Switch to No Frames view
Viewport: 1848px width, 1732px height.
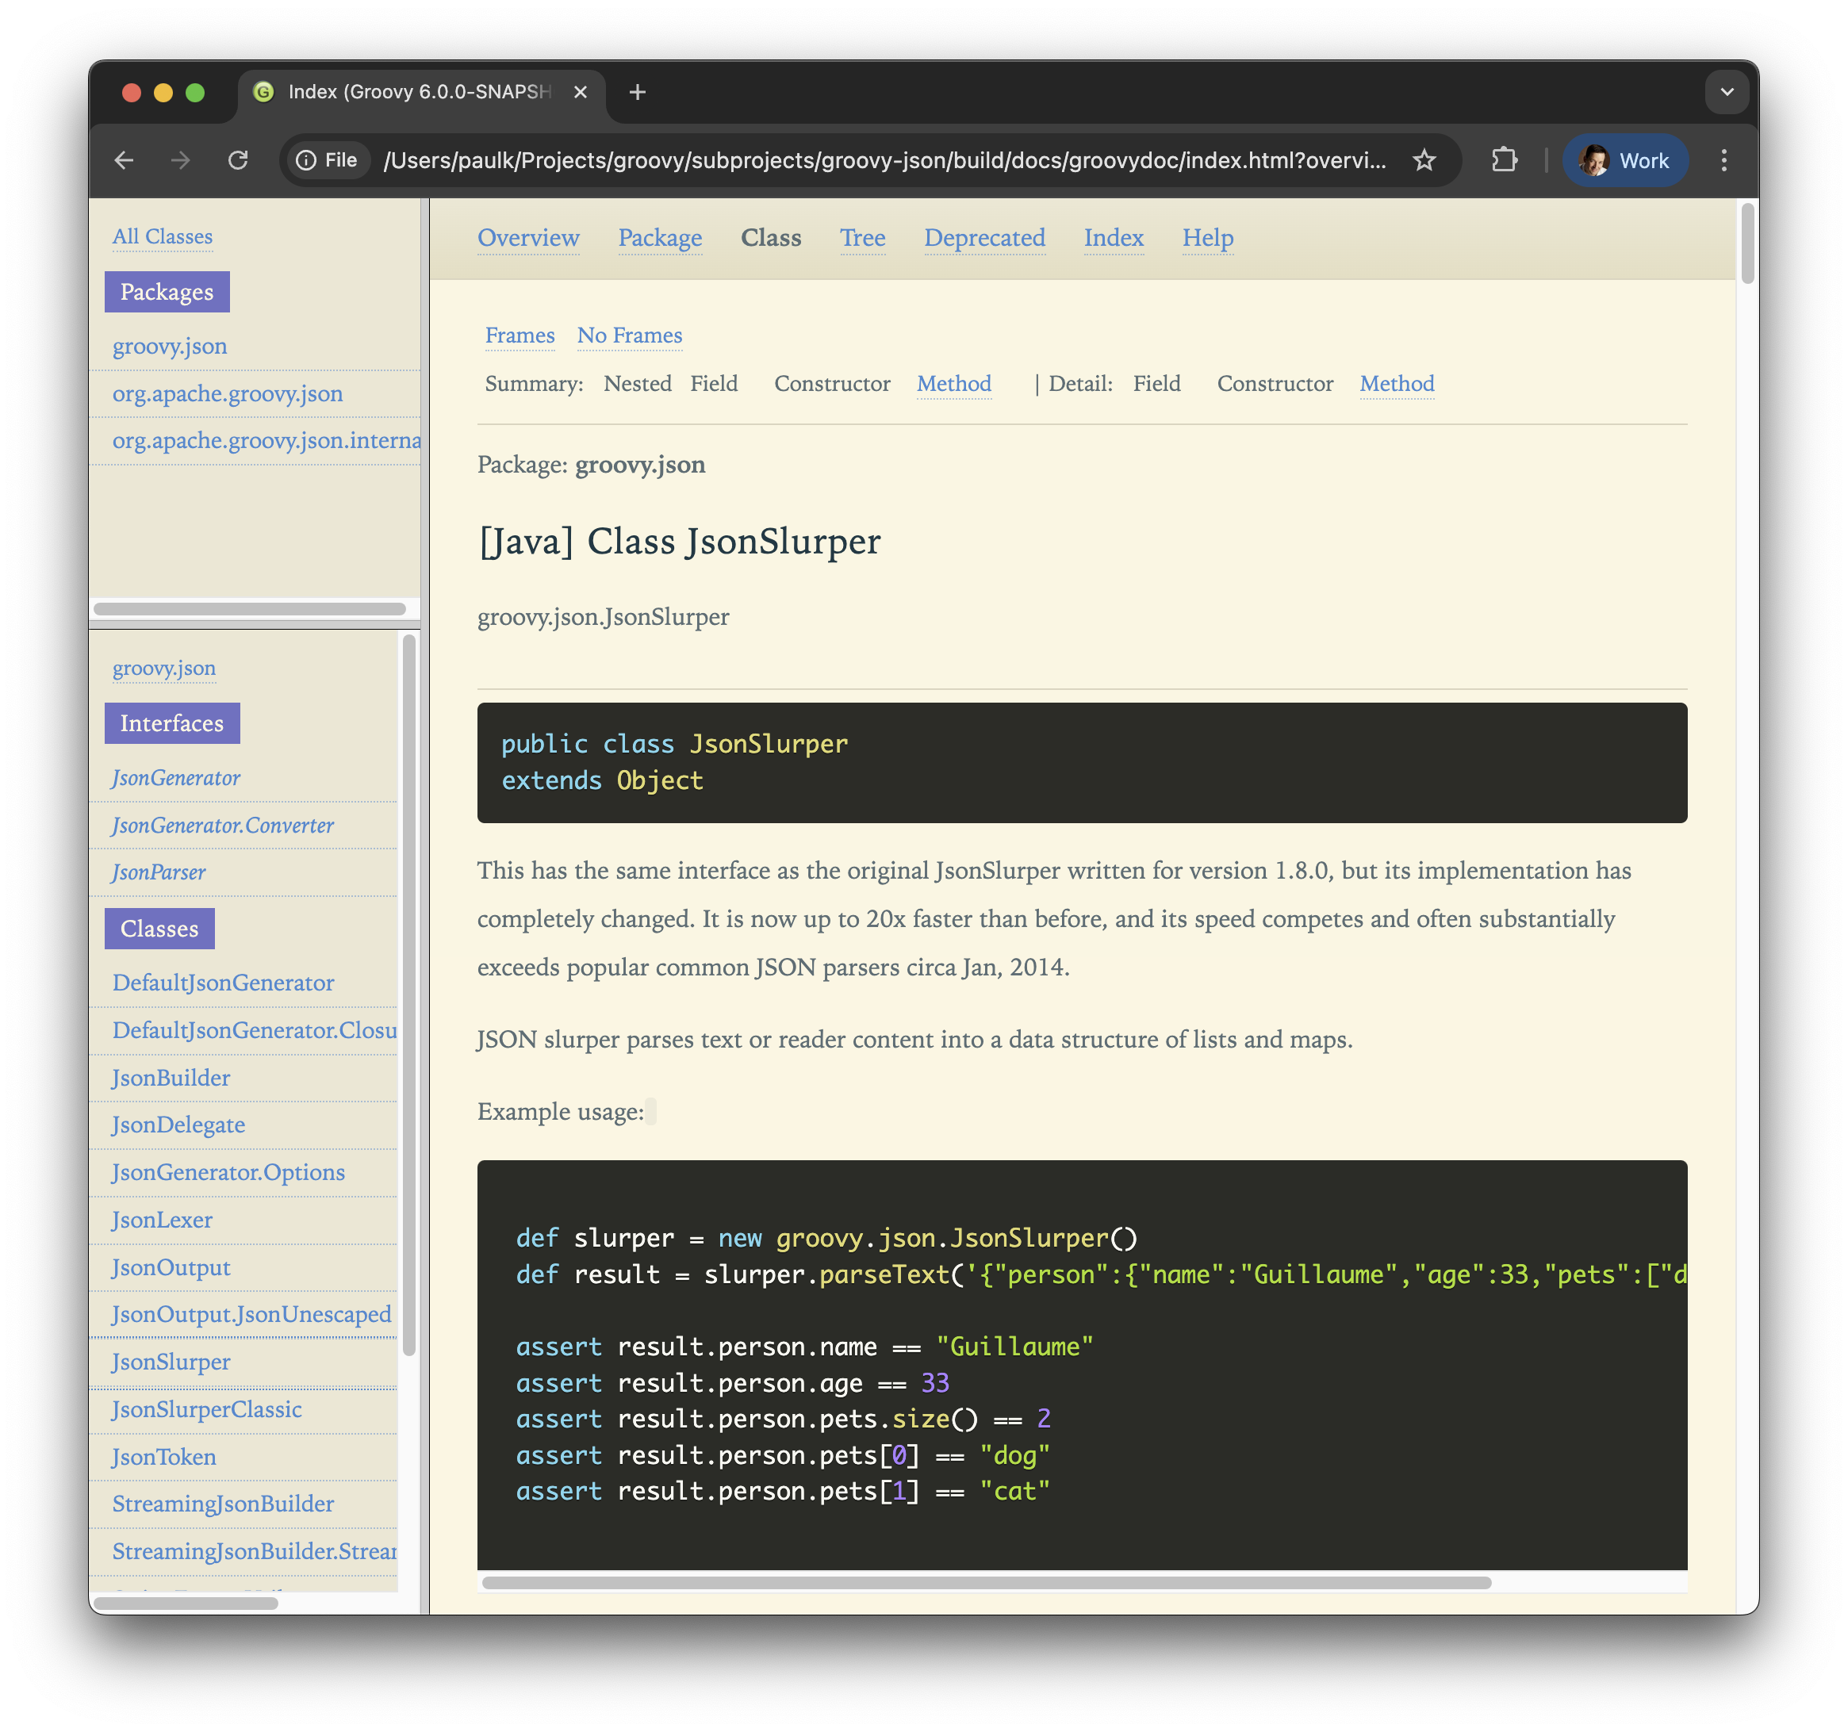[629, 335]
